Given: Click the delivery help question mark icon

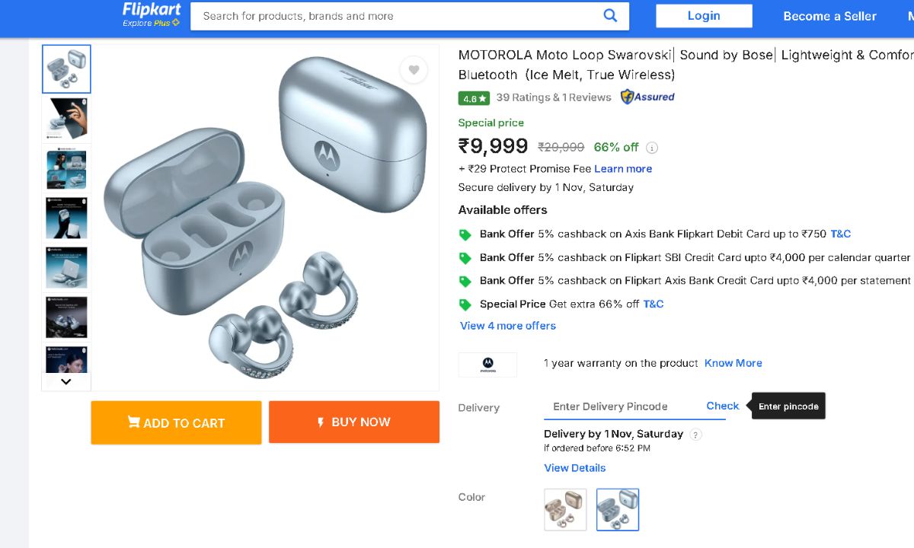Looking at the screenshot, I should click(695, 435).
